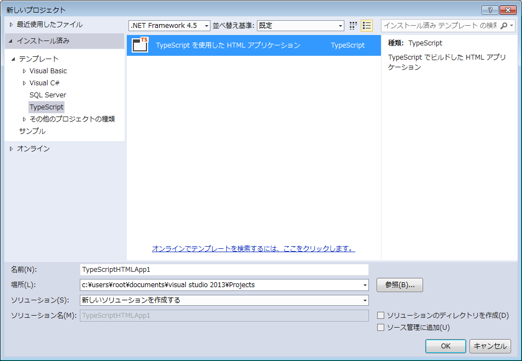Select SQL Server in template tree
Screen dimensions: 522x361
[48, 95]
